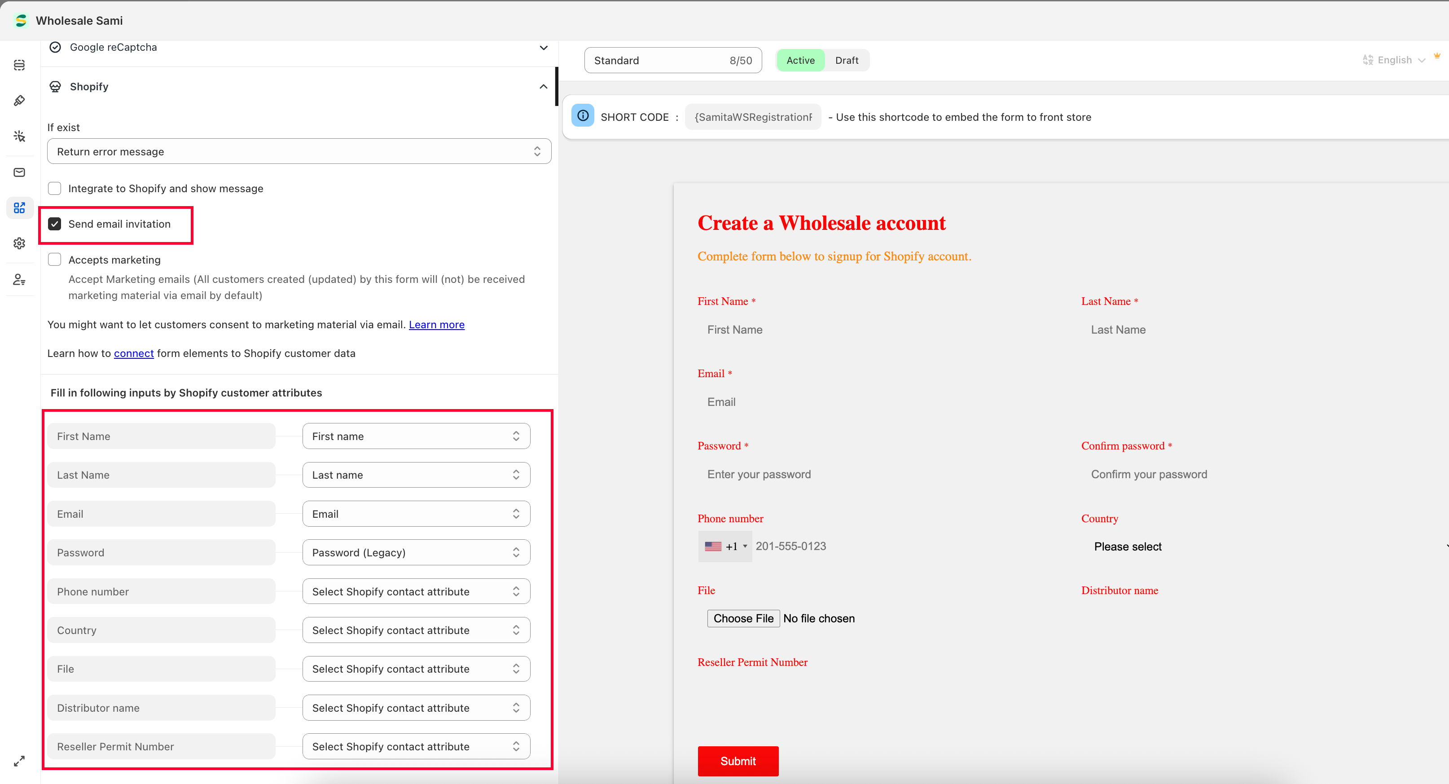Open the Return error message dropdown
Image resolution: width=1449 pixels, height=784 pixels.
tap(299, 151)
